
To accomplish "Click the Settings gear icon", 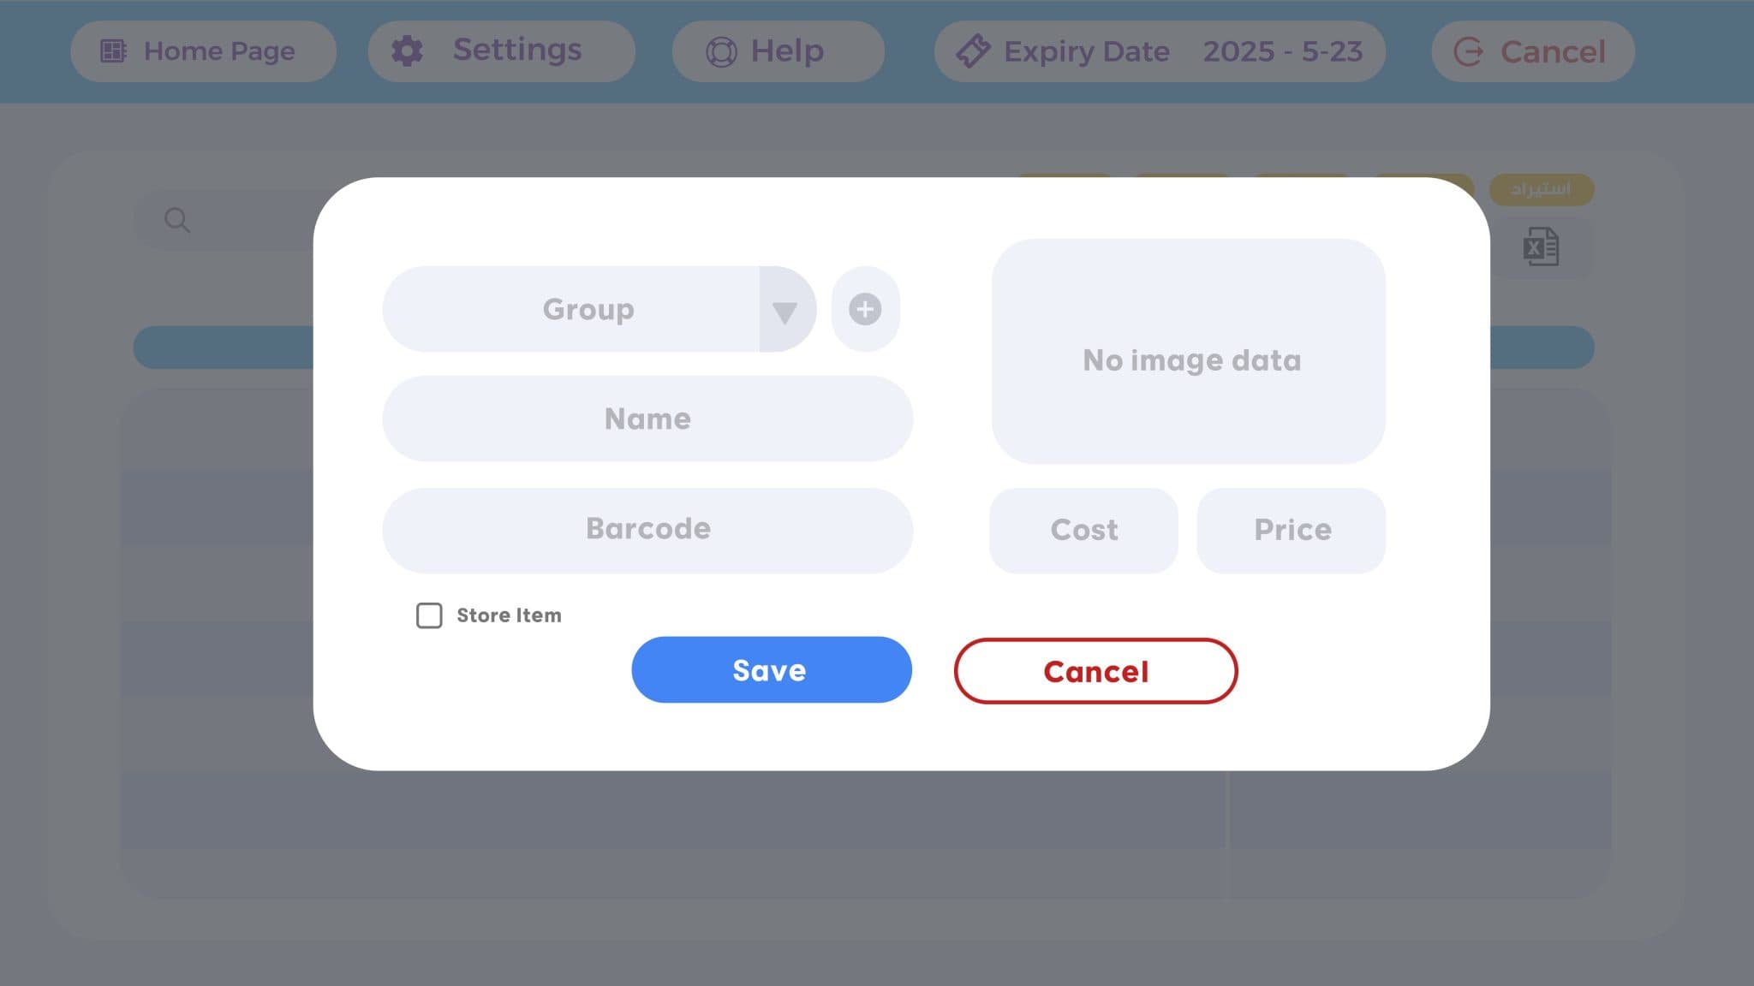I will pyautogui.click(x=407, y=51).
